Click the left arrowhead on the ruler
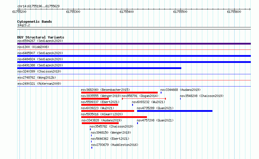 tap(18, 9)
